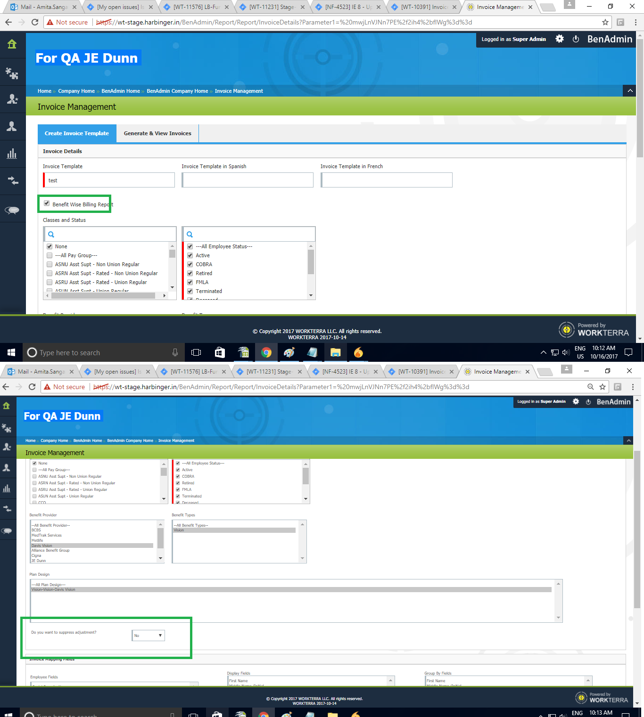Screen dimensions: 644x717
Task: Check ASRU Asst Supt - Rated - Union Regular, upper
Action: (x=50, y=282)
